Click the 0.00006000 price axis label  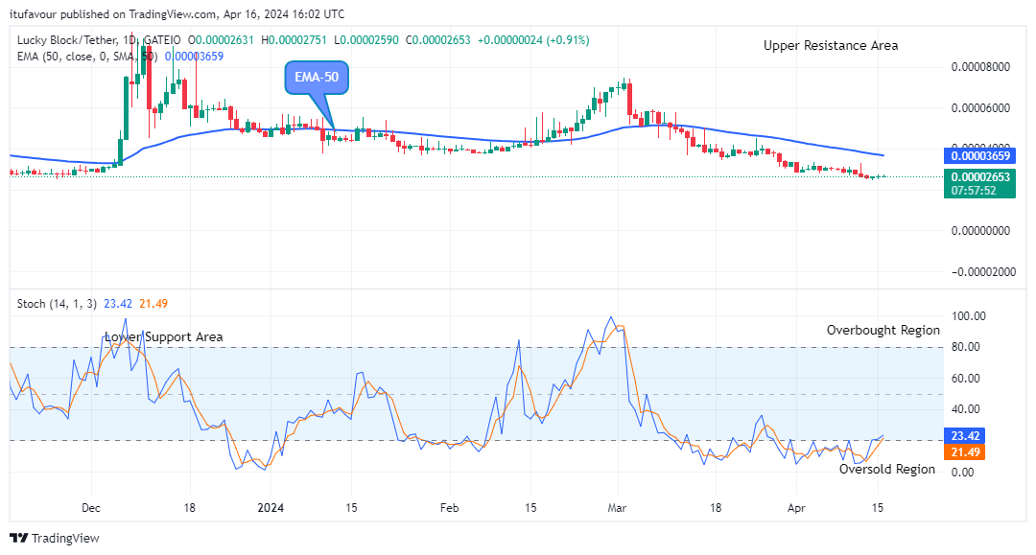pos(980,108)
